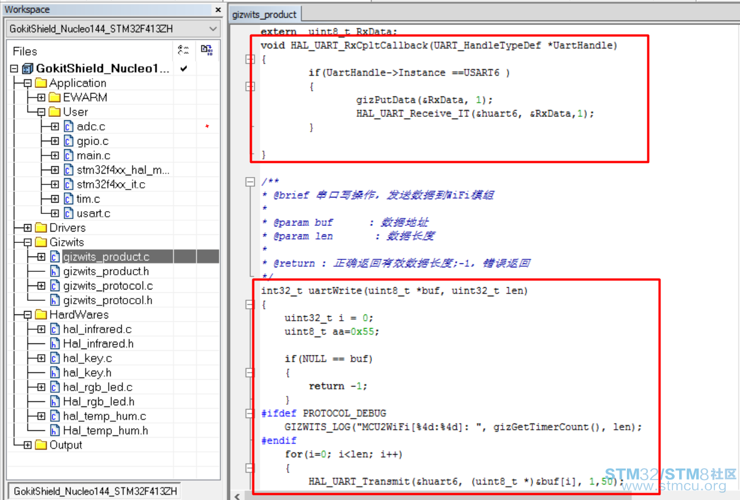Collapse the @brief comment block fold marker
740x500 pixels.
tap(250, 182)
